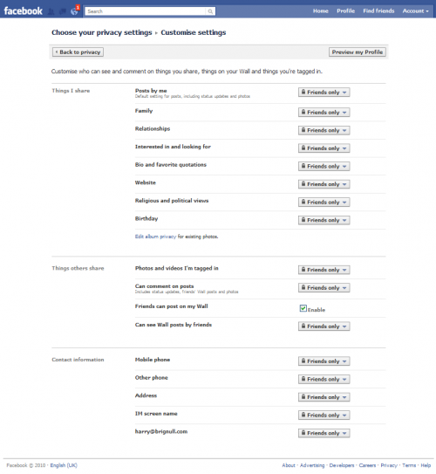Click the search magnifier icon
Screen dimensions: 436x474
210,11
